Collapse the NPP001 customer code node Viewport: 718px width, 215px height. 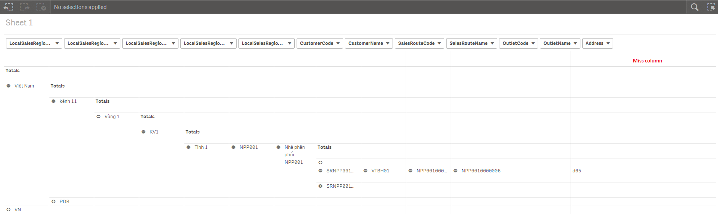click(234, 147)
